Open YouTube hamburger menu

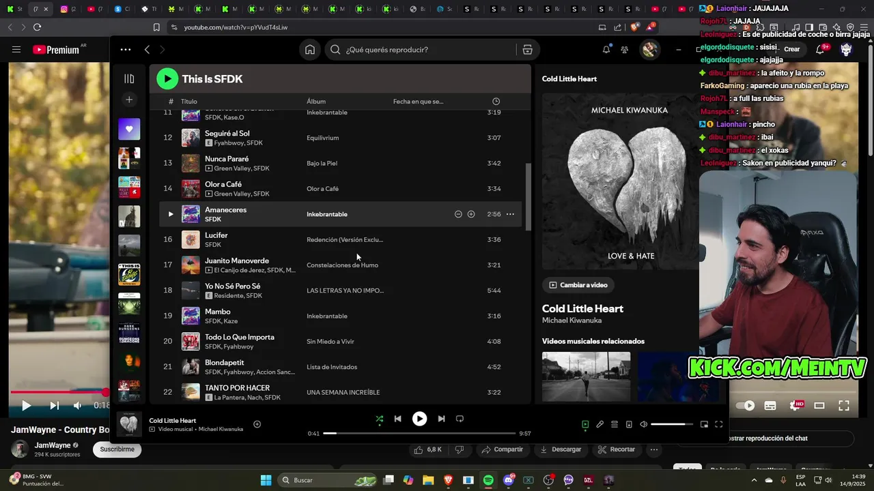pyautogui.click(x=16, y=49)
